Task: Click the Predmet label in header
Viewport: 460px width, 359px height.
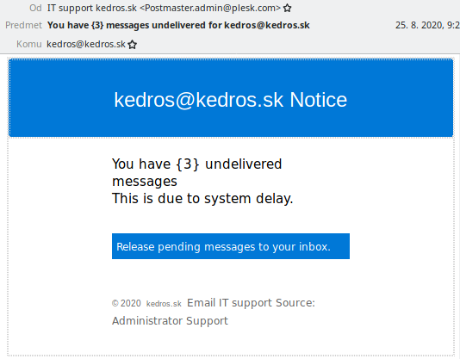Action: 23,25
